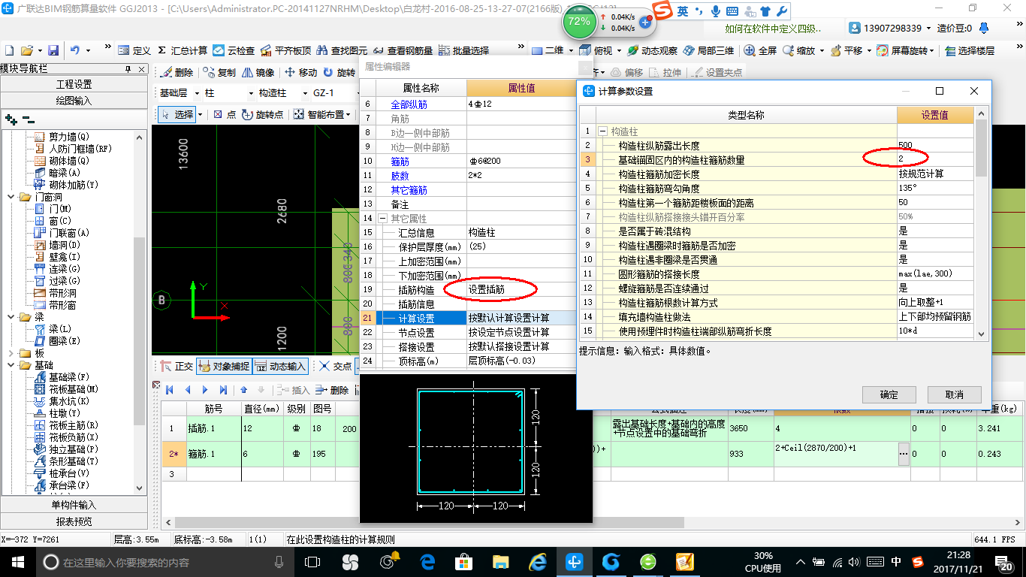Expand 板 tree folder
Image resolution: width=1026 pixels, height=577 pixels.
[x=11, y=353]
